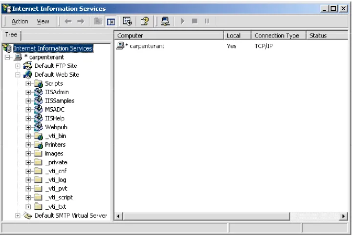This screenshot has height=236, width=352.
Task: Collapse the Default Web Site node
Action: click(x=18, y=75)
